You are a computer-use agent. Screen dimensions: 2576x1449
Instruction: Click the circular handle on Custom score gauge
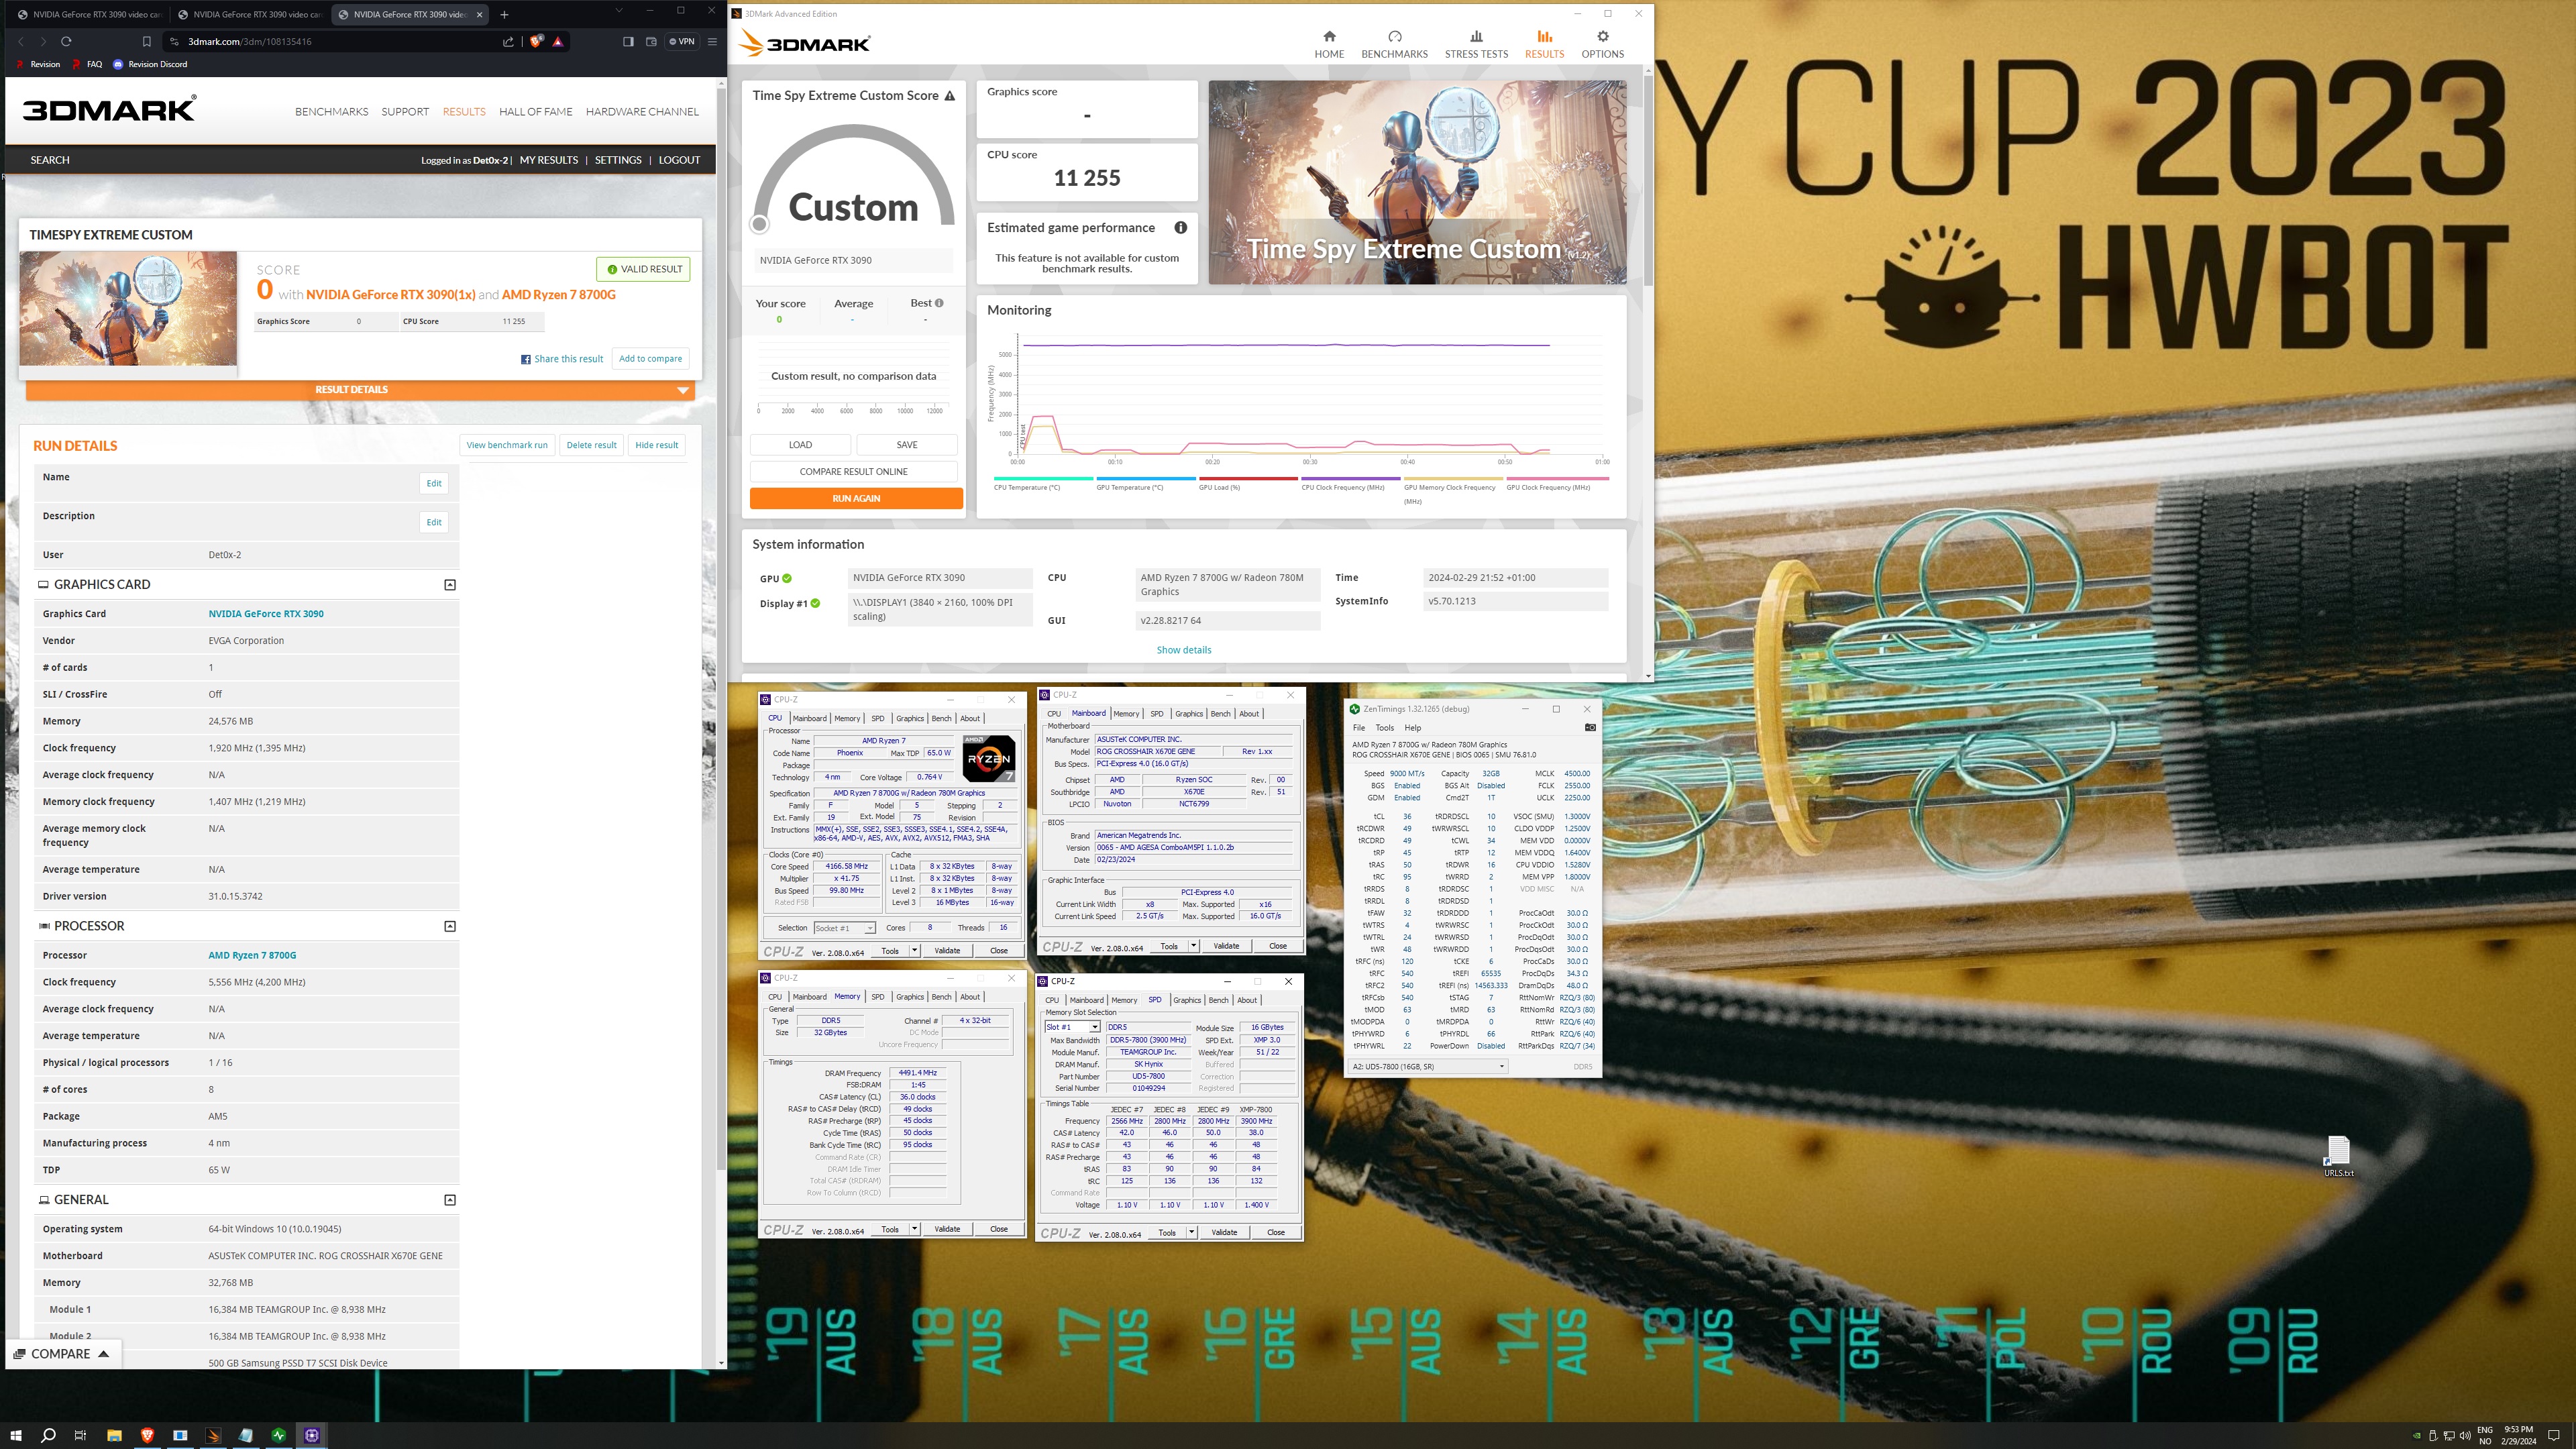click(x=759, y=224)
